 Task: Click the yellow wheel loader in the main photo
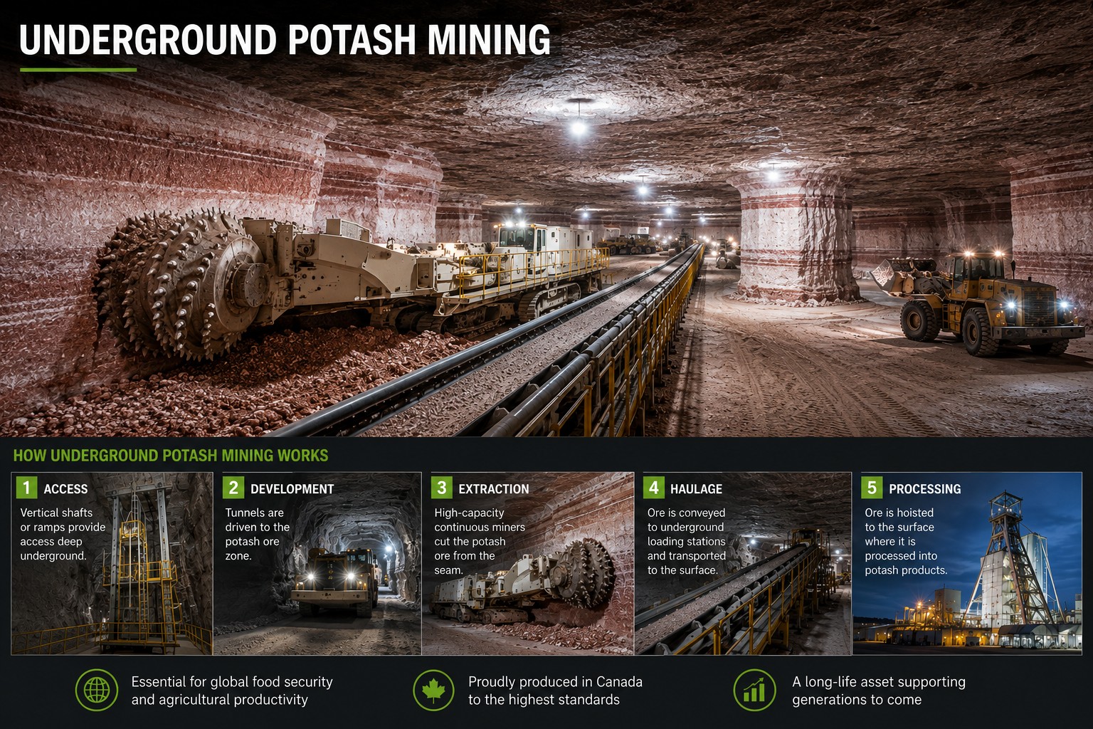tap(978, 303)
